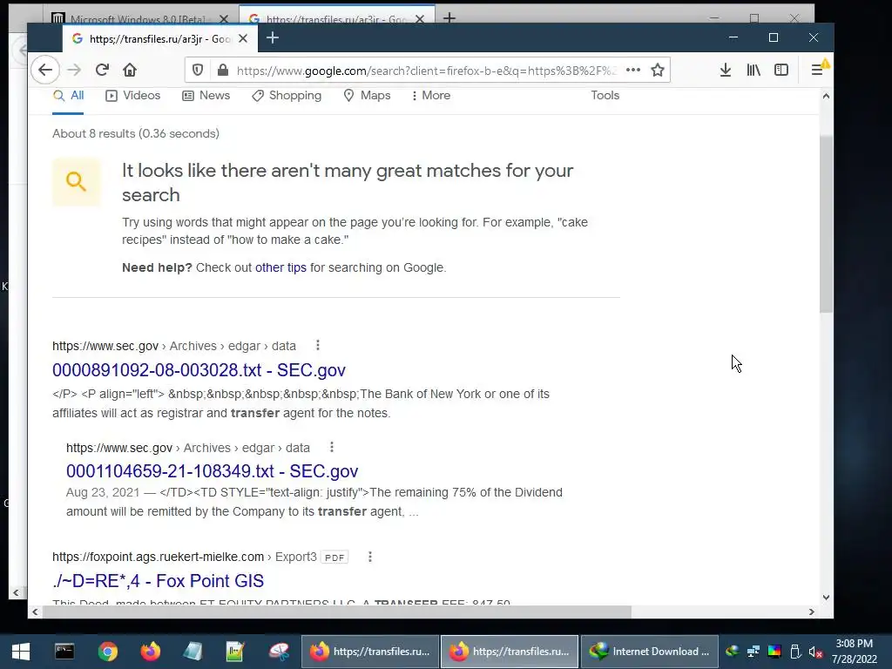This screenshot has width=892, height=669.
Task: Switch to Maps results
Action: pos(367,96)
